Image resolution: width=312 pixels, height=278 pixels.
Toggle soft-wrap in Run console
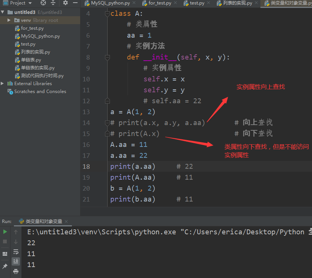(16, 252)
